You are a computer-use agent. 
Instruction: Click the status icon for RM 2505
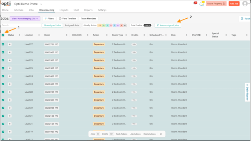coord(10,68)
